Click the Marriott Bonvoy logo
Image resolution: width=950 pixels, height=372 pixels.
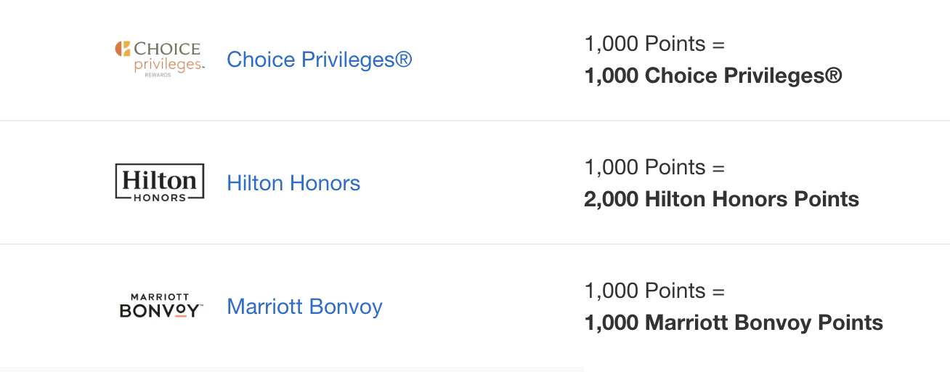click(x=160, y=306)
